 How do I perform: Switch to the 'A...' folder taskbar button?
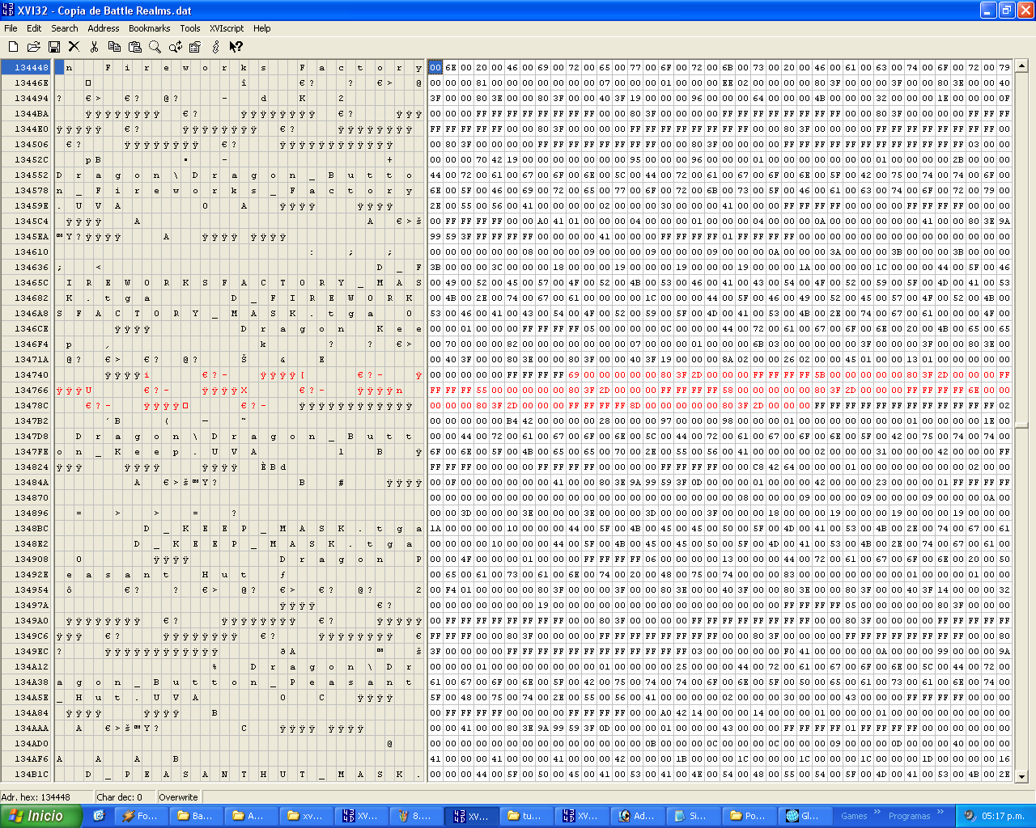point(251,816)
